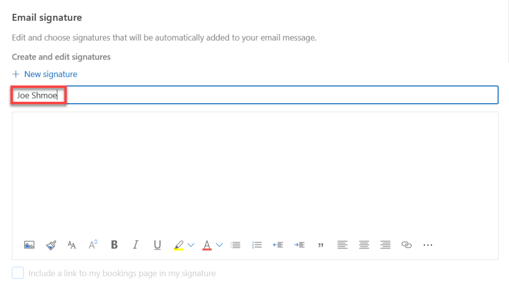Expand the font color dropdown
The width and height of the screenshot is (509, 291).
(219, 245)
